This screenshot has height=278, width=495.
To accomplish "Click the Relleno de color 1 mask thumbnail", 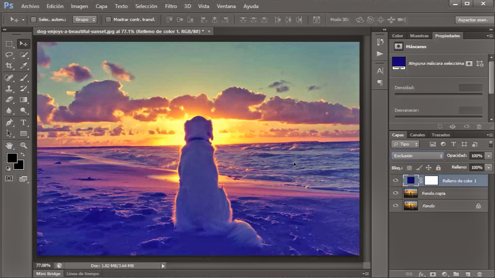I will click(431, 180).
